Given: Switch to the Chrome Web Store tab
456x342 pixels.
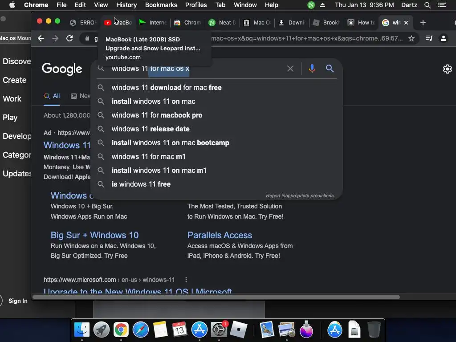Looking at the screenshot, I should click(x=187, y=23).
